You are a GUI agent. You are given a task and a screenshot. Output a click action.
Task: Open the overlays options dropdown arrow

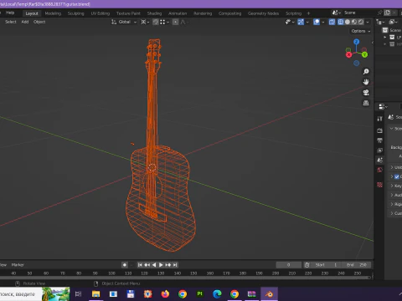(323, 22)
